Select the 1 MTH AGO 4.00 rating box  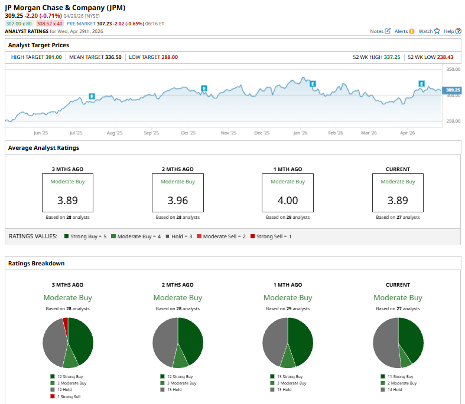(x=288, y=193)
